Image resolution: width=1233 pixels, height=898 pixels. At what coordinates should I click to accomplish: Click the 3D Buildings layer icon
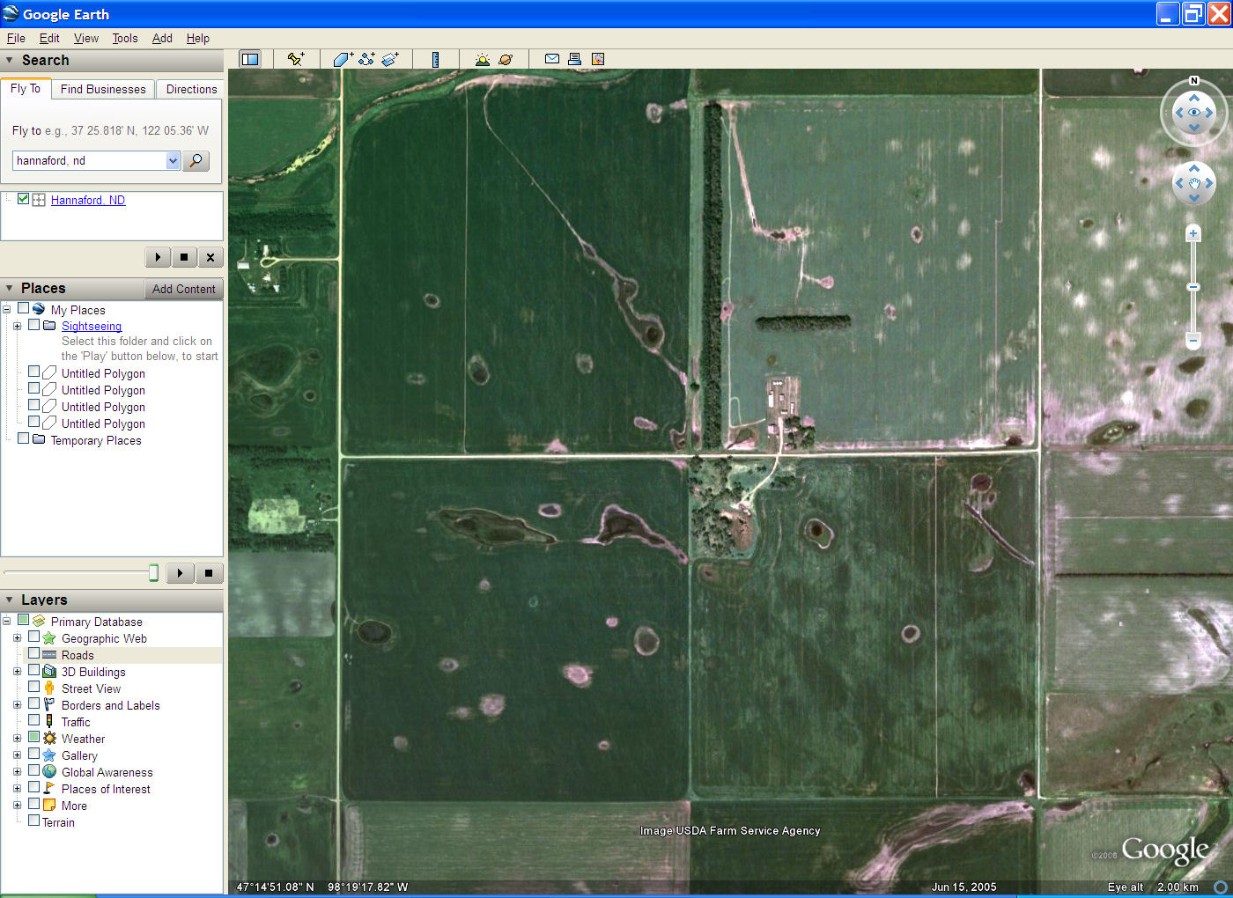[x=49, y=671]
